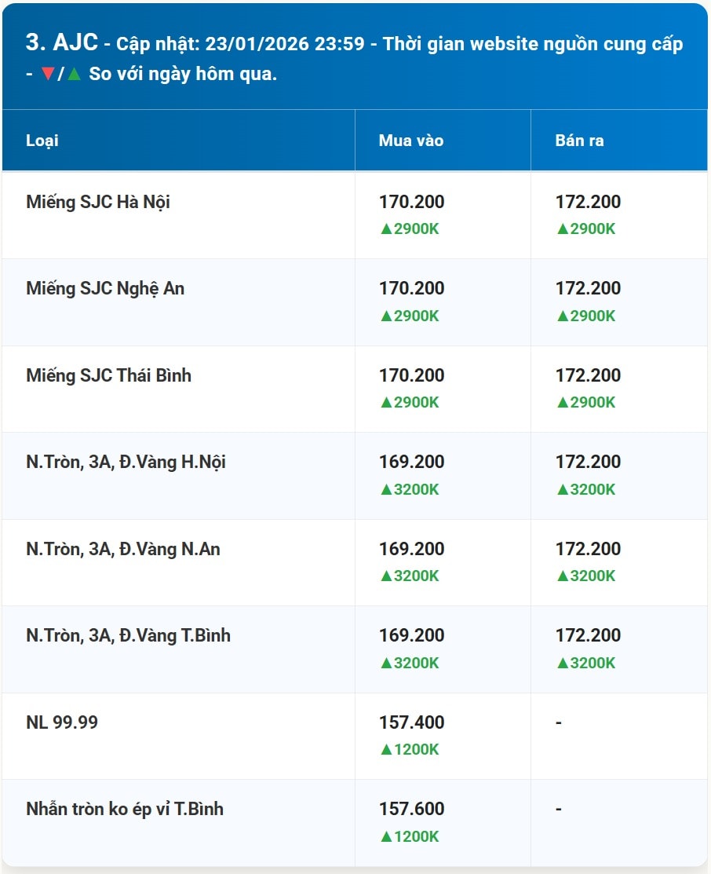Click the 157.400 buy price for NL 99.99
The image size is (711, 874).
tap(412, 722)
